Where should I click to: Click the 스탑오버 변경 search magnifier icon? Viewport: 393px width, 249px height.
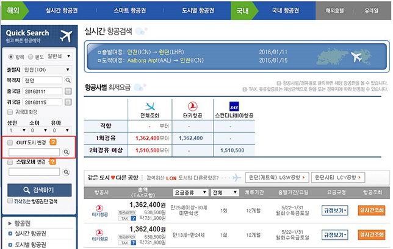[x=66, y=172]
